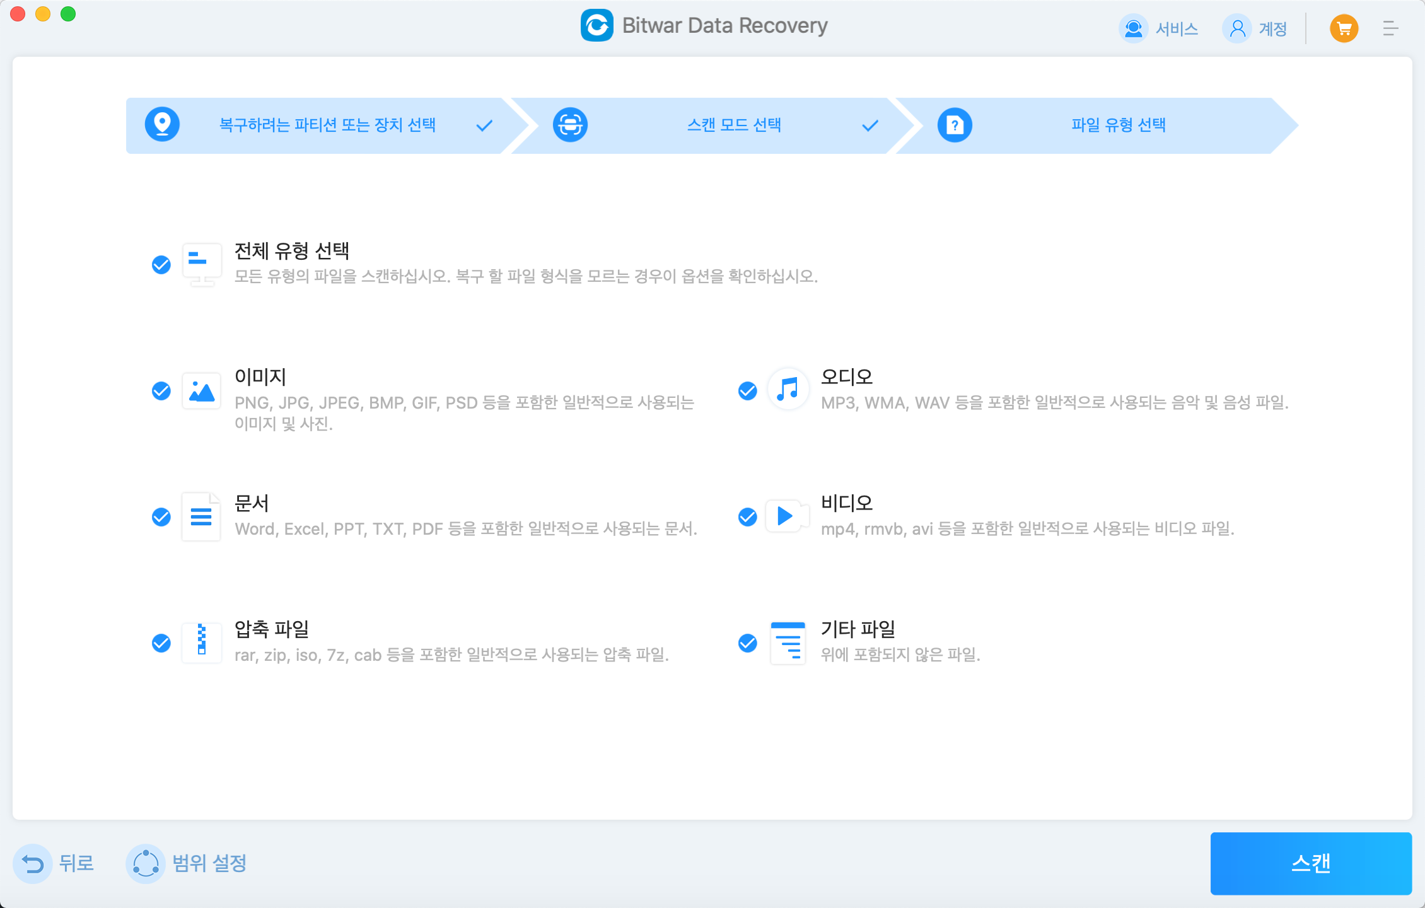Click the 오디오 music note icon
The image size is (1425, 908).
pos(788,389)
